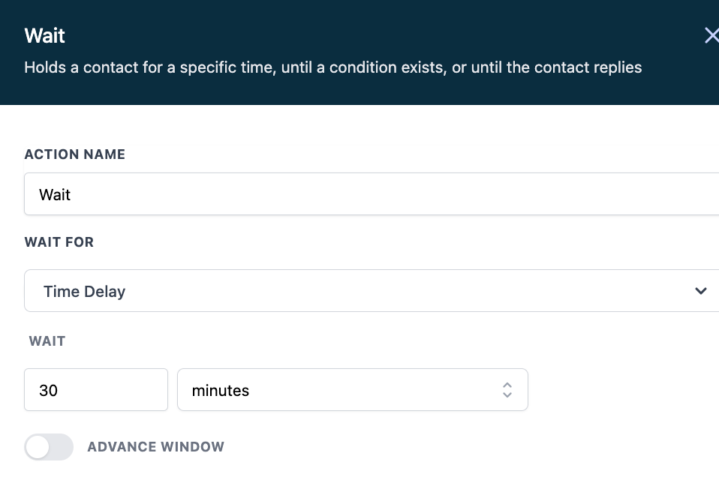This screenshot has height=495, width=719.
Task: Click the word minutes in unit box
Action: [221, 391]
